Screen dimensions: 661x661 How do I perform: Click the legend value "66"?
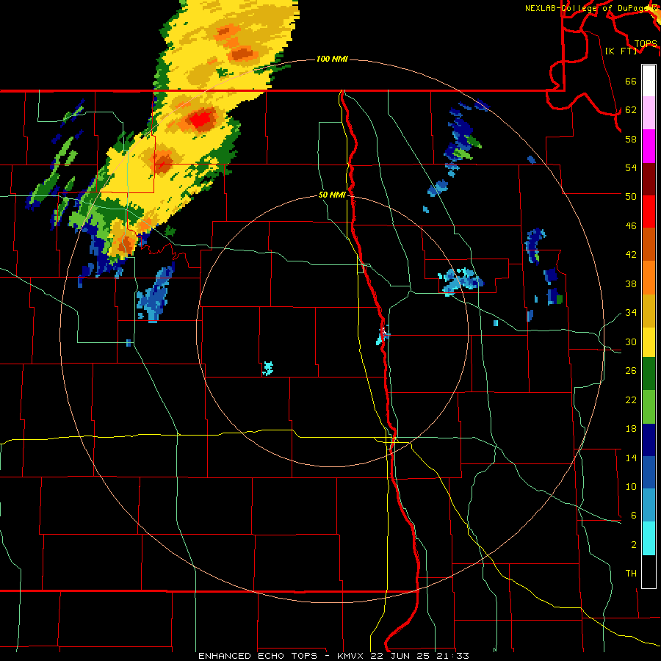(631, 81)
